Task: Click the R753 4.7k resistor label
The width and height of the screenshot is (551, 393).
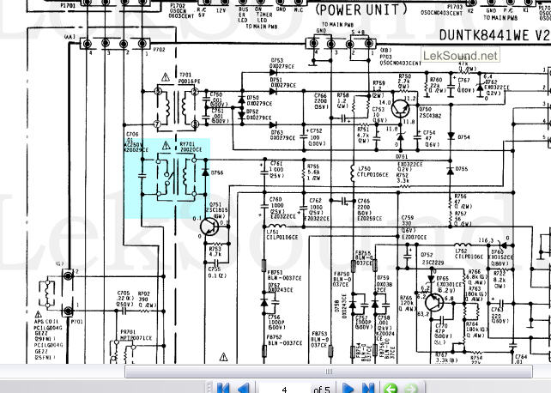Action: 215,251
